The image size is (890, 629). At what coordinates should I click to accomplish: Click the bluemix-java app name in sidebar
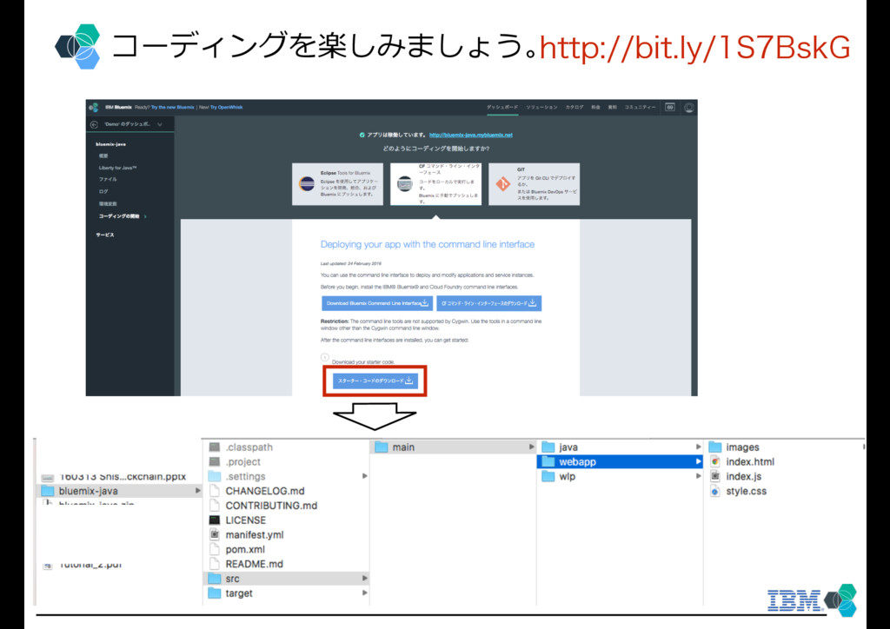tap(110, 144)
